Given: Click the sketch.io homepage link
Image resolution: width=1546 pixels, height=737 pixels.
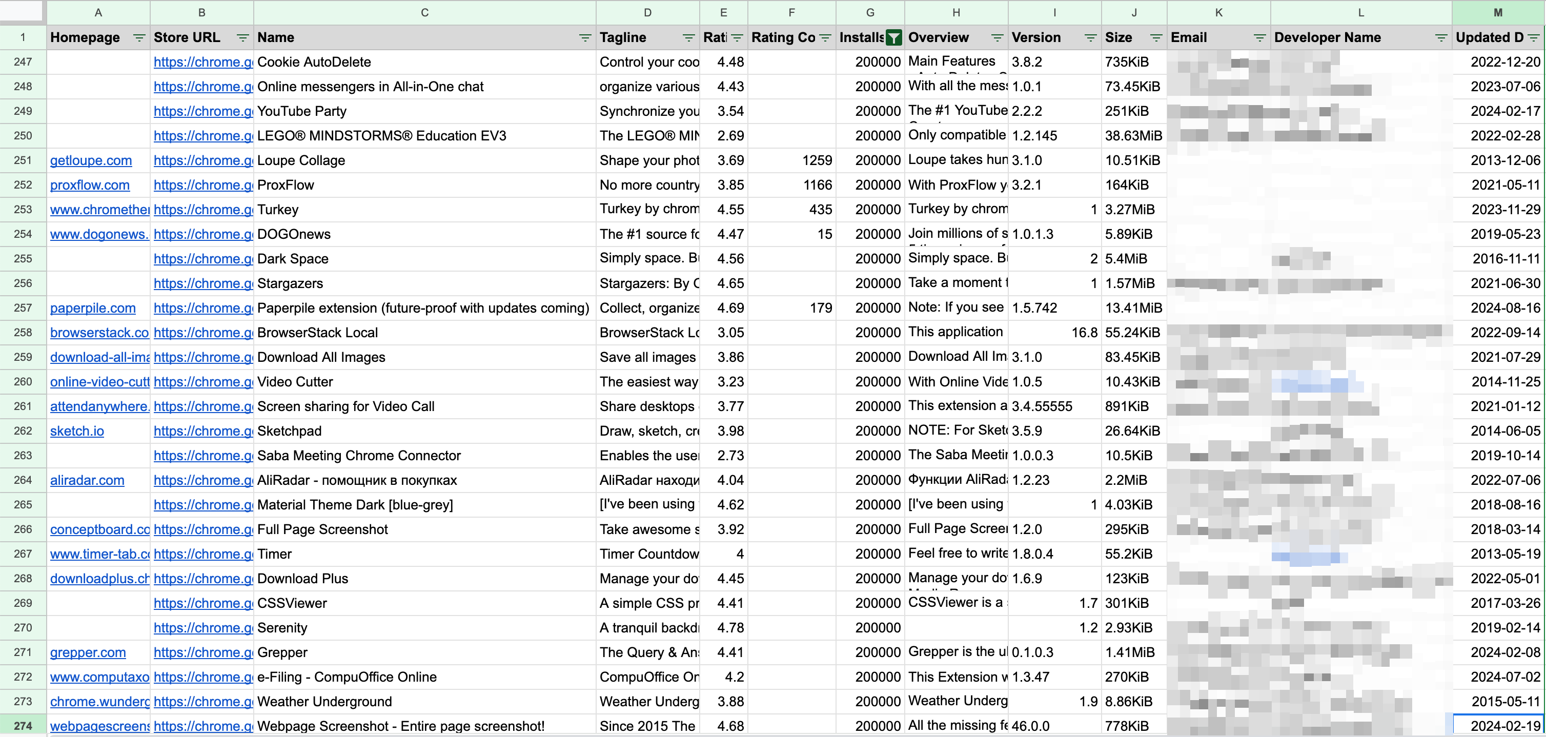Looking at the screenshot, I should click(77, 431).
